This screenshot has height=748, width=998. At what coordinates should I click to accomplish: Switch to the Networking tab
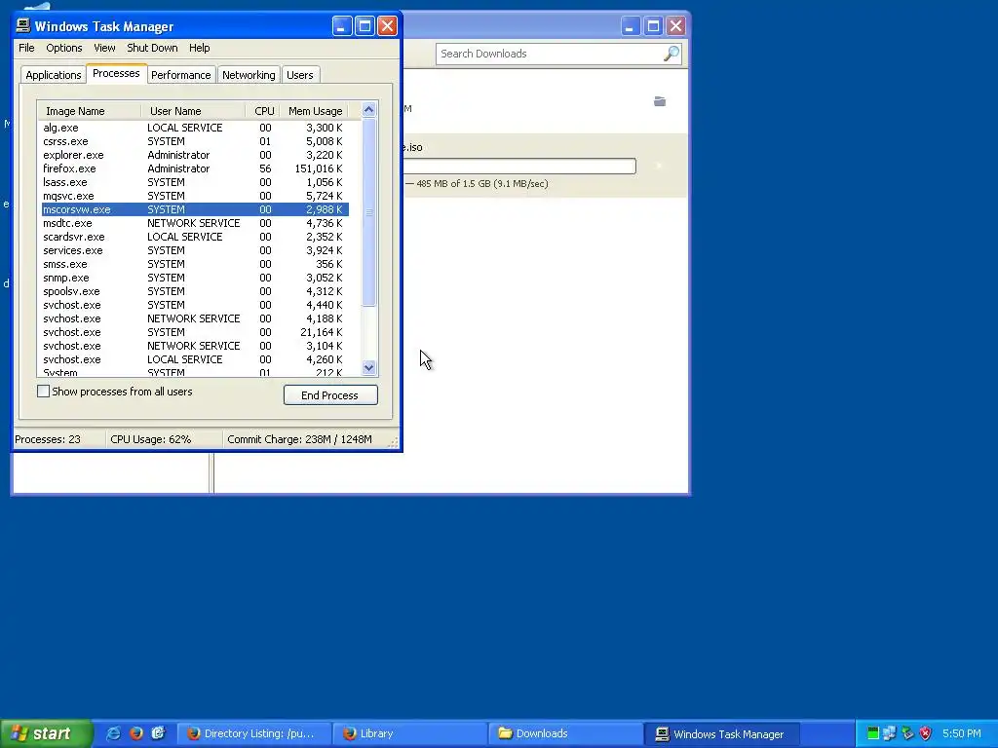[249, 75]
